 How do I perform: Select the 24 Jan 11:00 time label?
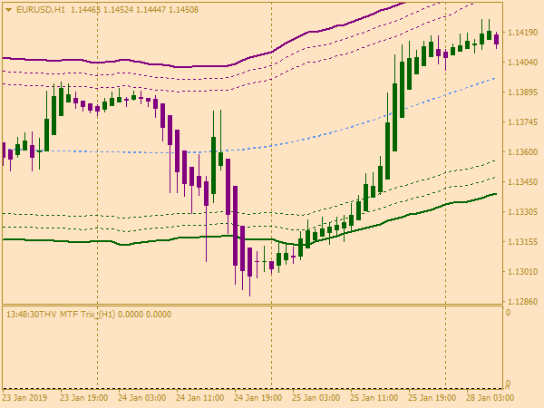point(199,397)
